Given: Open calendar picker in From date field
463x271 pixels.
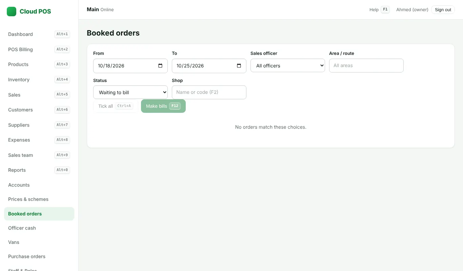Looking at the screenshot, I should (160, 66).
